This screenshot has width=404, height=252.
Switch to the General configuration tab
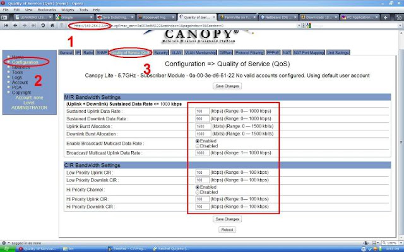pos(66,52)
